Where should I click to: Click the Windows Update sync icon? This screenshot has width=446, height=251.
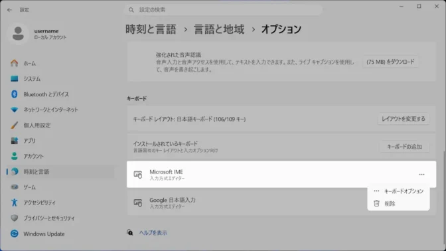coord(14,234)
